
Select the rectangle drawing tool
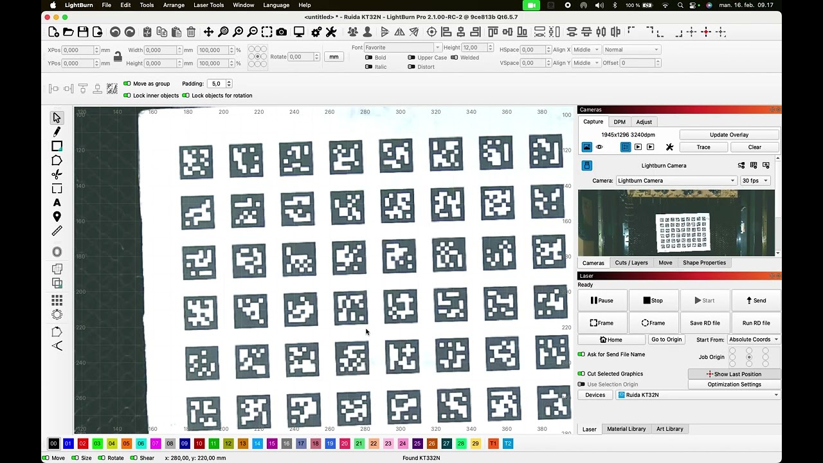(57, 146)
